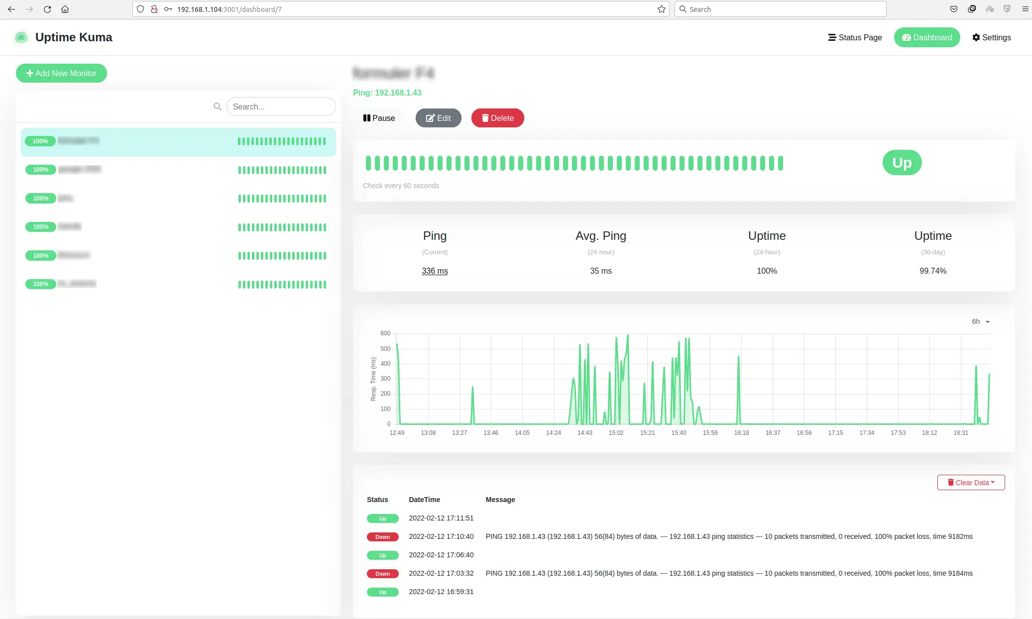Image resolution: width=1032 pixels, height=619 pixels.
Task: Click the monitor Search field
Action: point(281,106)
